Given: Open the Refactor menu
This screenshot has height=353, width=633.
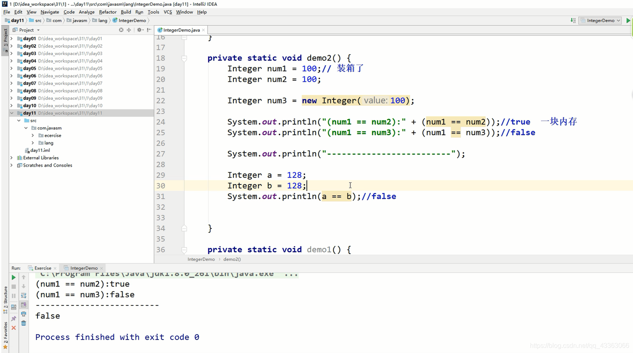Looking at the screenshot, I should pos(108,12).
